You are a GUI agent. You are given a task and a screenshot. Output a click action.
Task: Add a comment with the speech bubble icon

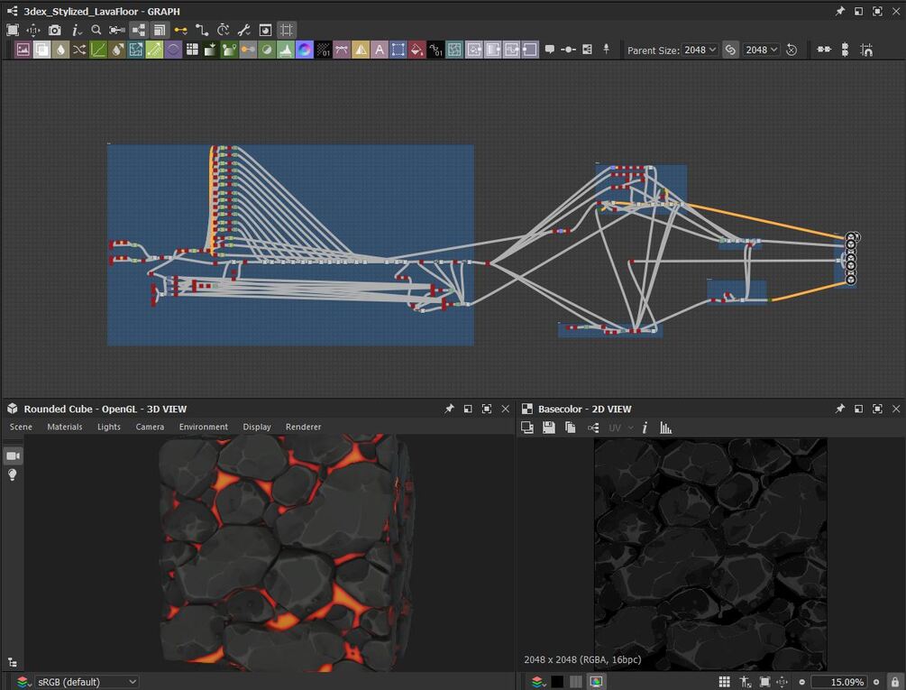[x=550, y=50]
